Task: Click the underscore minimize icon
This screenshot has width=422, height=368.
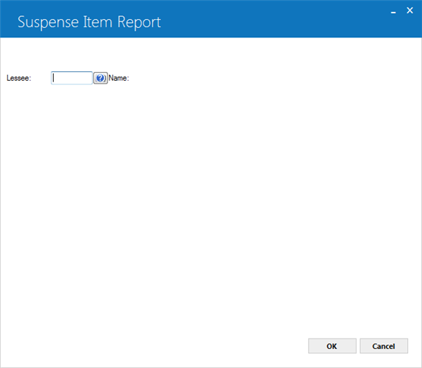Action: (393, 12)
